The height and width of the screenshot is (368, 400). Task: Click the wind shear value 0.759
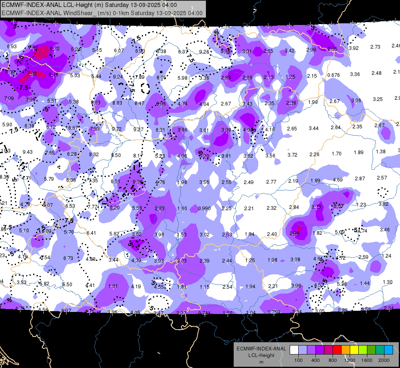[x=274, y=312]
